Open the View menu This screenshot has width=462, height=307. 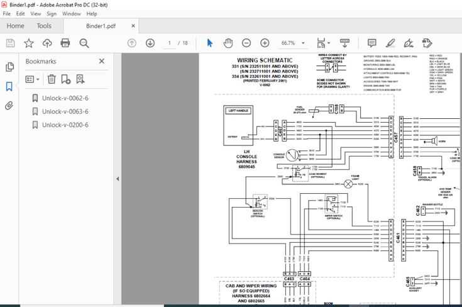(36, 14)
